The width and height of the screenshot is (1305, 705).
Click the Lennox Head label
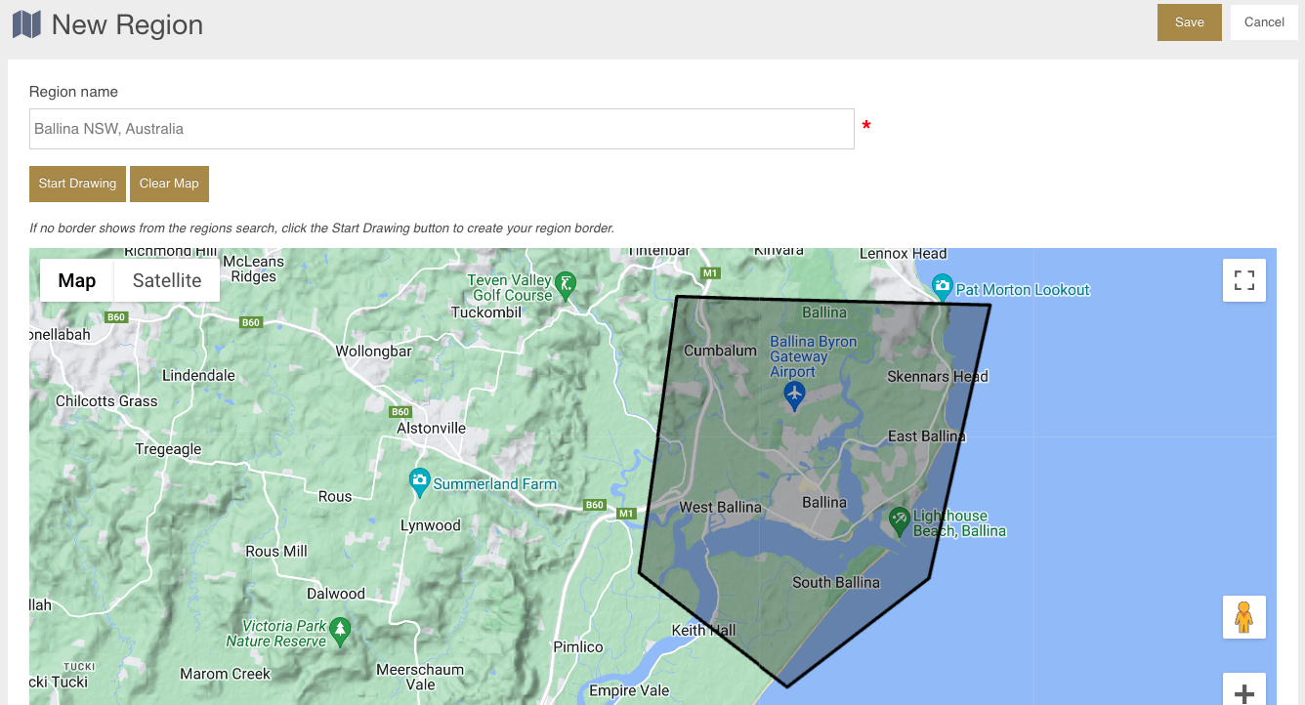point(904,254)
